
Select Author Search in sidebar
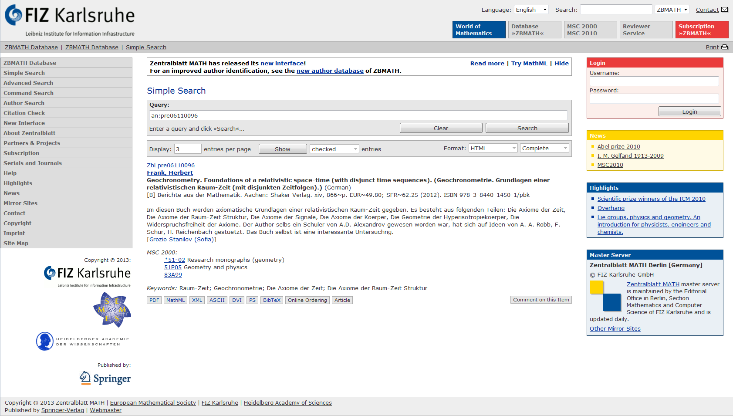66,103
